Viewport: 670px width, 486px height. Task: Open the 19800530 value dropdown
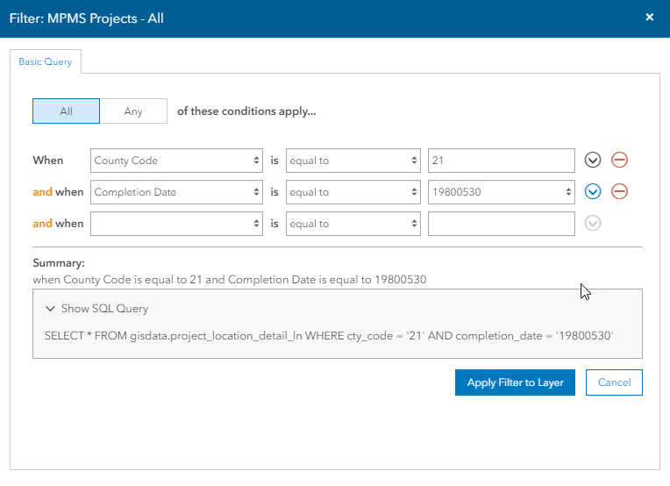(501, 192)
